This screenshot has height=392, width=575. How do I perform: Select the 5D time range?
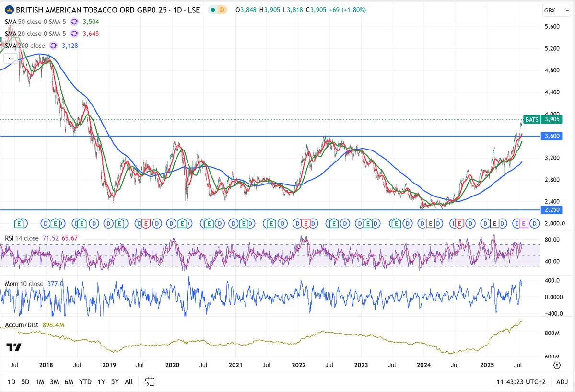(x=25, y=382)
